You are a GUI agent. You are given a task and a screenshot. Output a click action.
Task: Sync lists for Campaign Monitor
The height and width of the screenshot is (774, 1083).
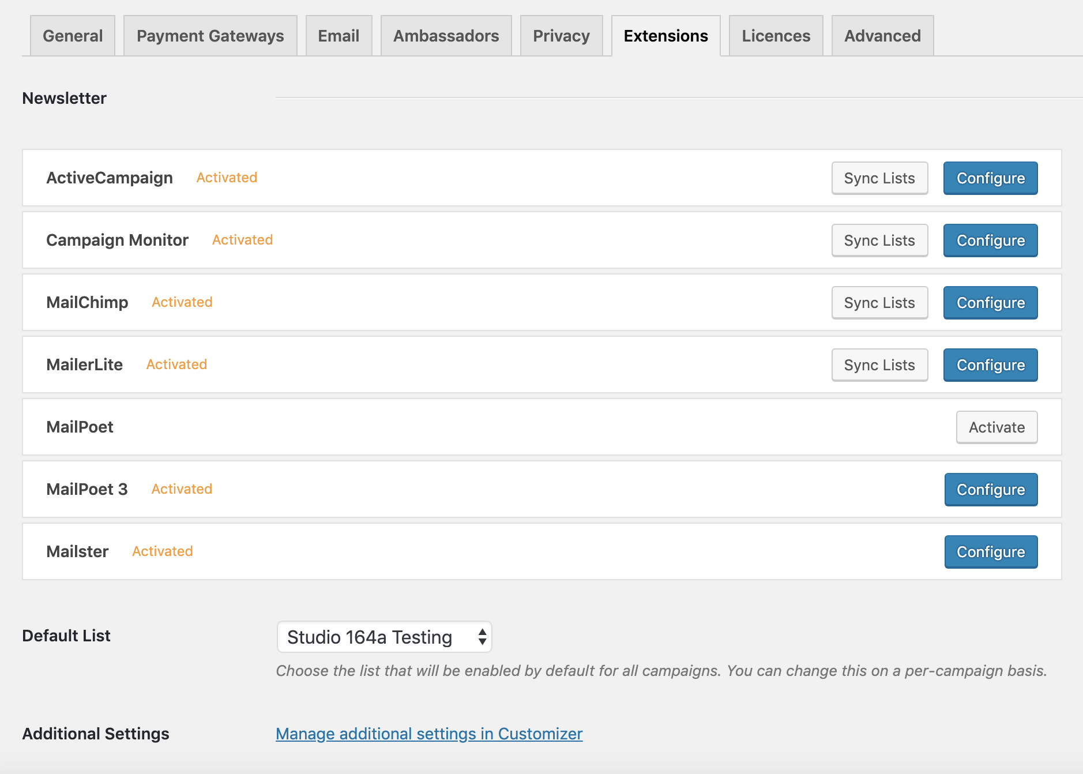(x=879, y=241)
